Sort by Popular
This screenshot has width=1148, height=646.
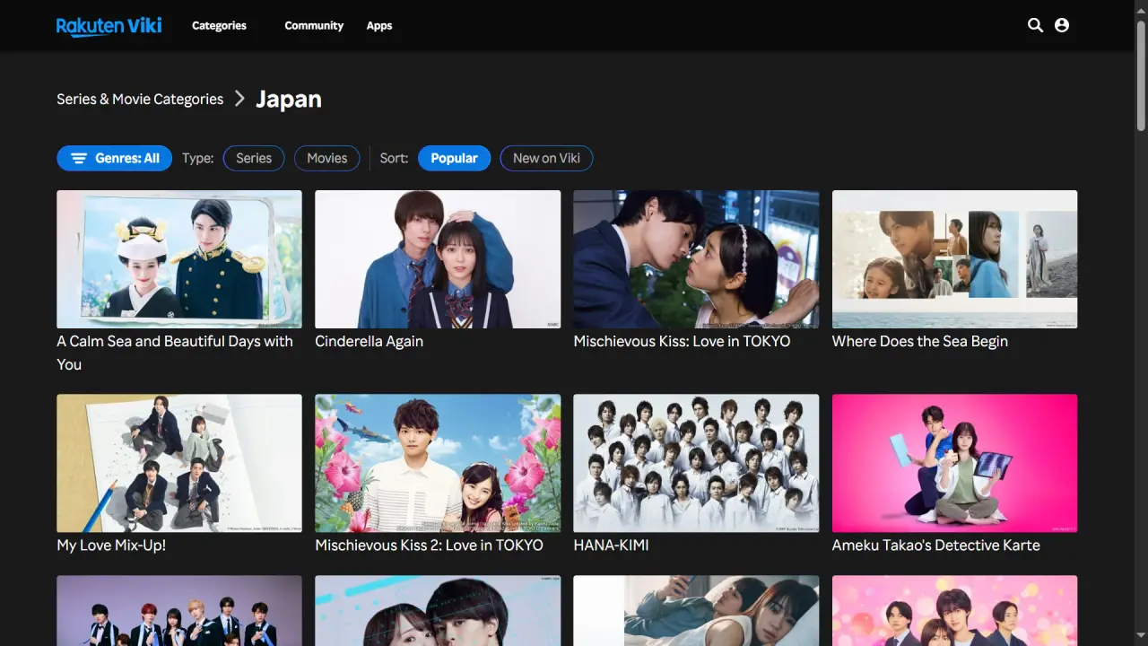[x=454, y=158]
